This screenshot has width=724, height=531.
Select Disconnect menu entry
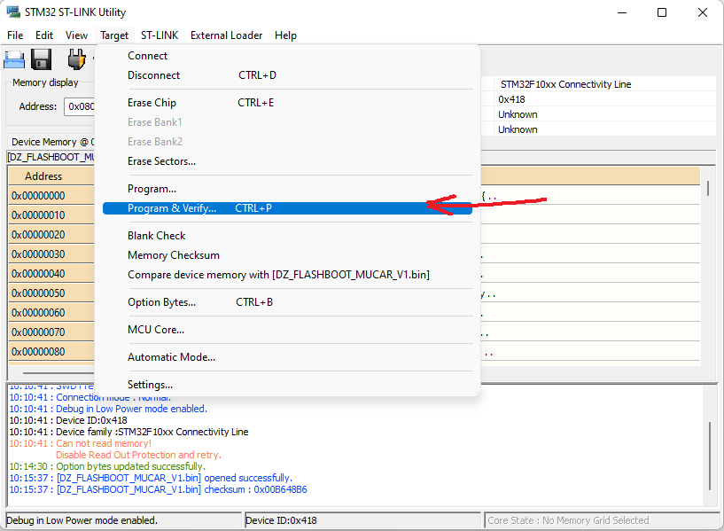pyautogui.click(x=287, y=75)
